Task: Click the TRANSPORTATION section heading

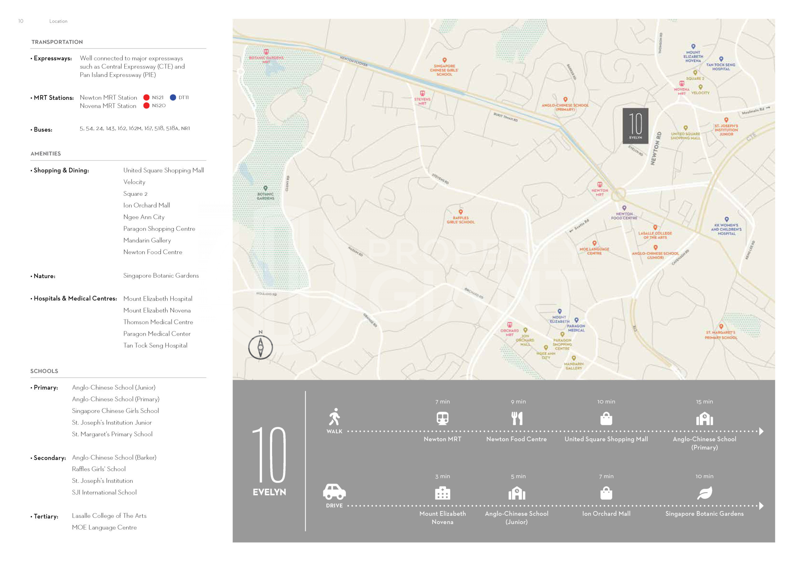Action: pos(57,42)
